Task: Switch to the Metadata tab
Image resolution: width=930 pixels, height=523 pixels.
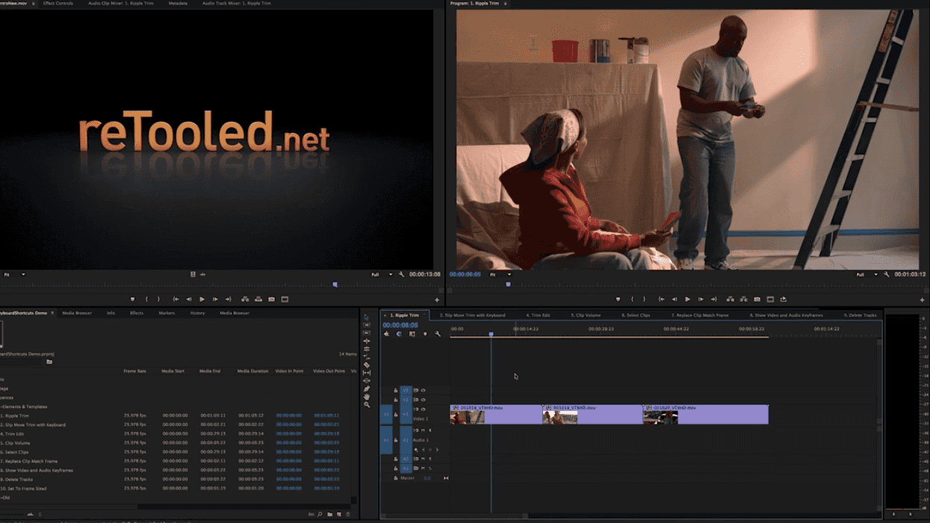Action: pos(178,4)
